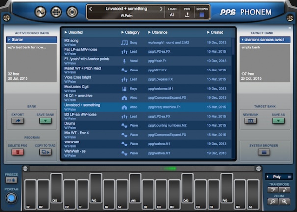Click the transpose up treble note icon
The width and height of the screenshot is (297, 212).
285,189
